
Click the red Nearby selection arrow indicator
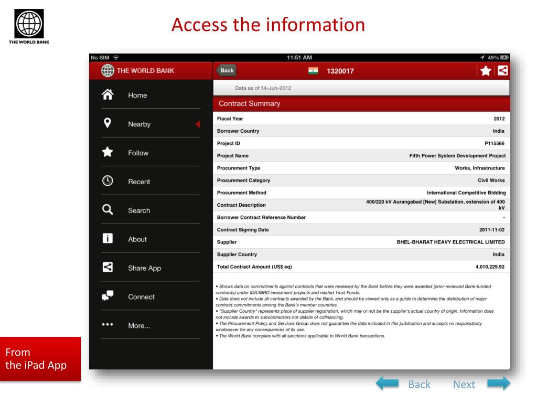(198, 124)
